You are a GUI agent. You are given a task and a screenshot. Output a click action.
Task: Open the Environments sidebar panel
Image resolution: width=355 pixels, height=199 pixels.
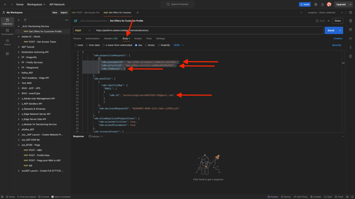[x=7, y=32]
